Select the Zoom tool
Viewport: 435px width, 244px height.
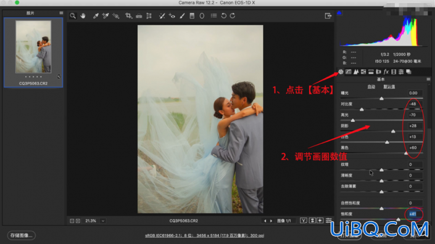pyautogui.click(x=73, y=16)
